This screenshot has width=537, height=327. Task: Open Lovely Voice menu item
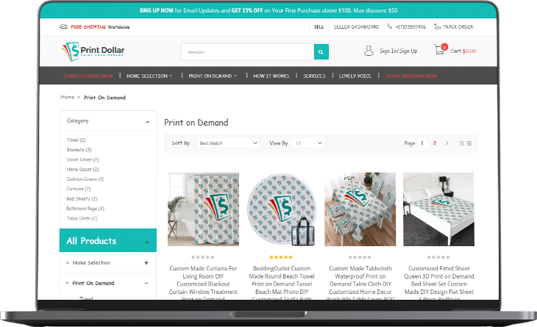click(355, 76)
